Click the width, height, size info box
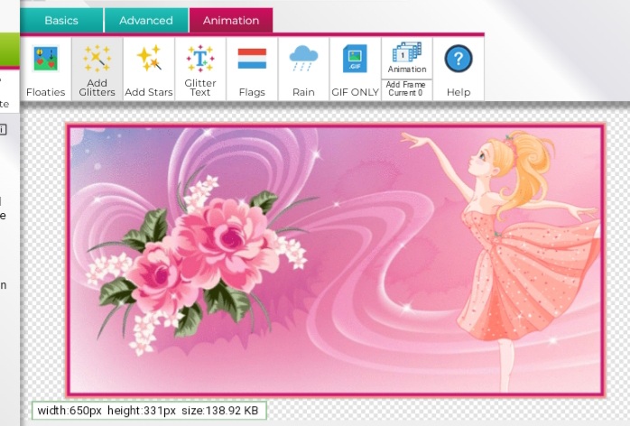Image resolution: width=630 pixels, height=426 pixels. (149, 411)
